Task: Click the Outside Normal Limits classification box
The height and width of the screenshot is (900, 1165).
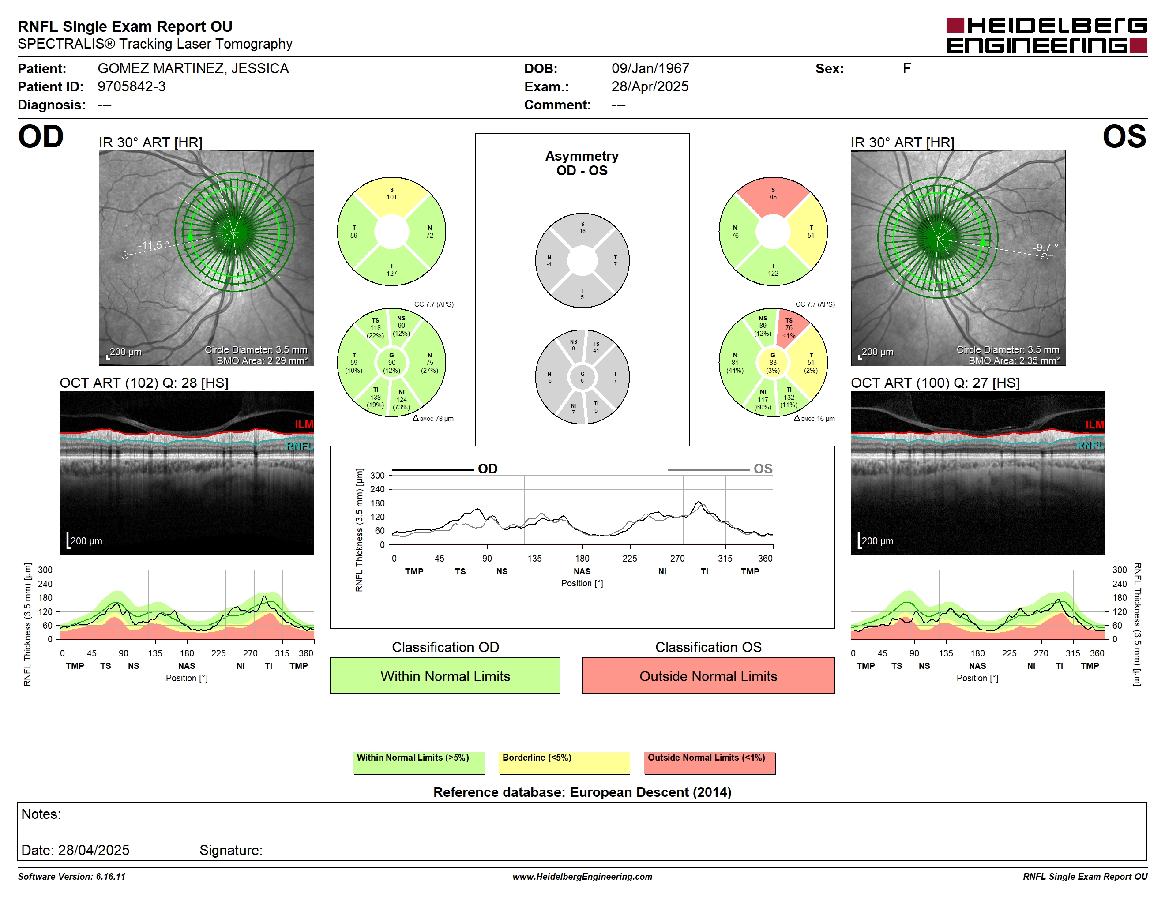Action: [x=708, y=675]
